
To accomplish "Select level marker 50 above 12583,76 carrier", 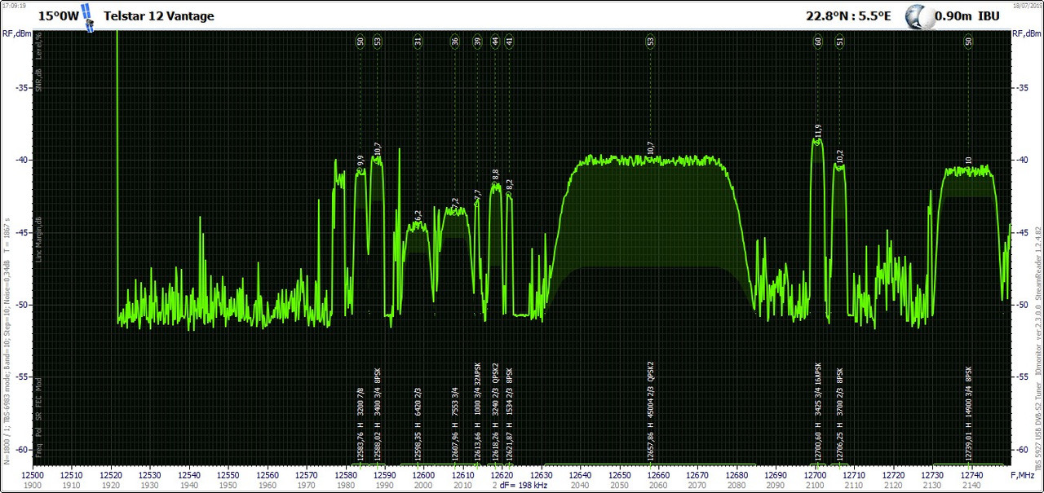I will tap(361, 41).
